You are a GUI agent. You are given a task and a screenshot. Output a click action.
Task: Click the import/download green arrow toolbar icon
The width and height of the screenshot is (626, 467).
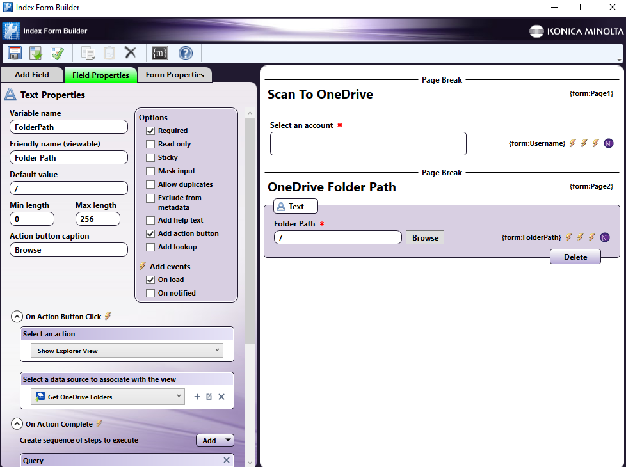(x=36, y=53)
